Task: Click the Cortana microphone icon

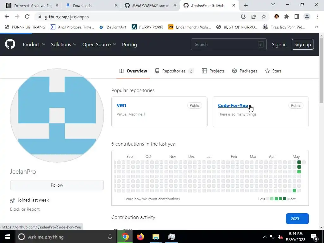Action: [x=110, y=237]
